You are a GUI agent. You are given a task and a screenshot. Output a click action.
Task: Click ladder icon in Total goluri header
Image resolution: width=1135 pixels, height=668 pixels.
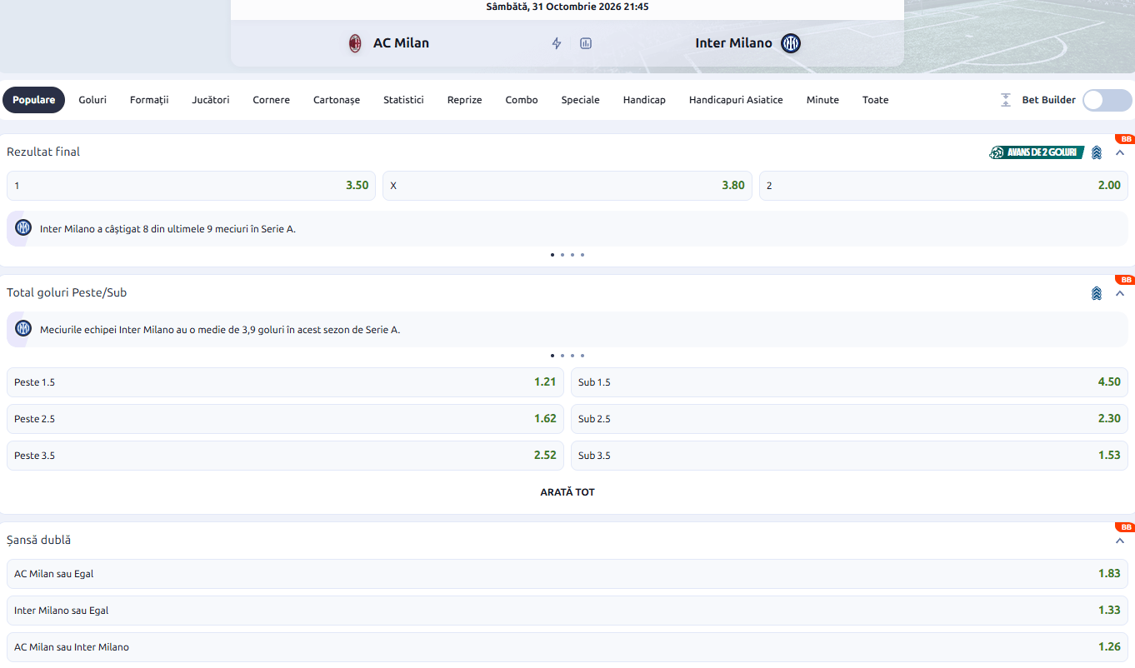(1097, 293)
